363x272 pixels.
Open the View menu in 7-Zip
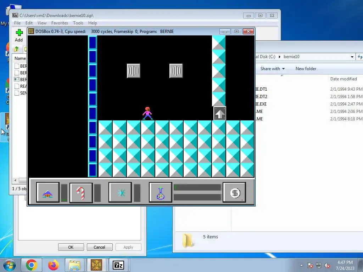click(42, 23)
